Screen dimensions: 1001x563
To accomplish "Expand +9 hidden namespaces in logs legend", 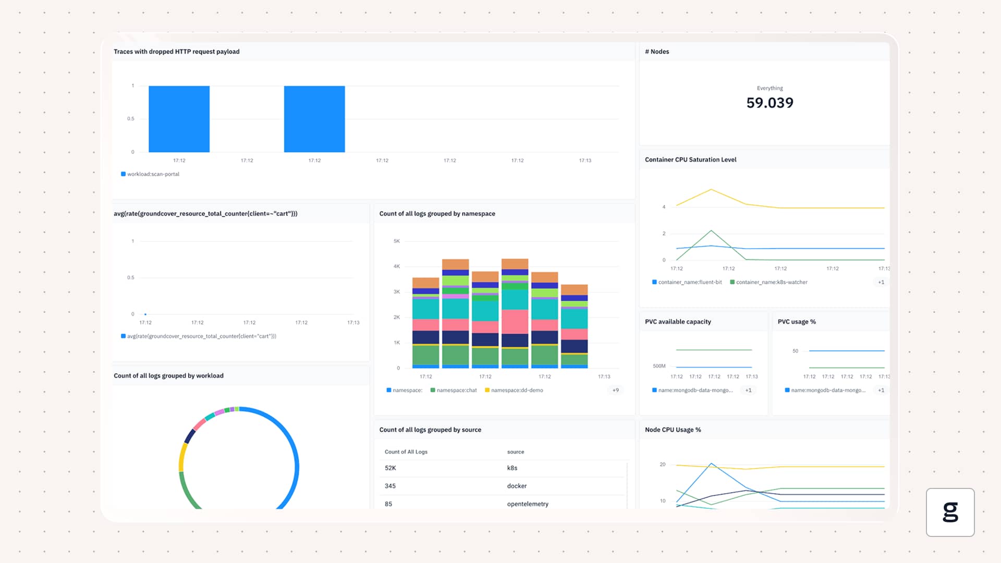I will pos(615,390).
